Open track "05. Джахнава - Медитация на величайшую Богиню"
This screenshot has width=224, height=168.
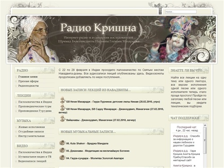coord(98,151)
